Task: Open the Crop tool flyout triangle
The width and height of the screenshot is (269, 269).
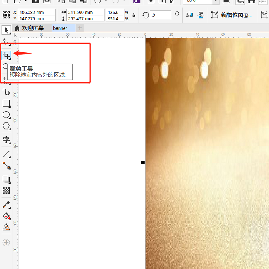Action: [10, 59]
